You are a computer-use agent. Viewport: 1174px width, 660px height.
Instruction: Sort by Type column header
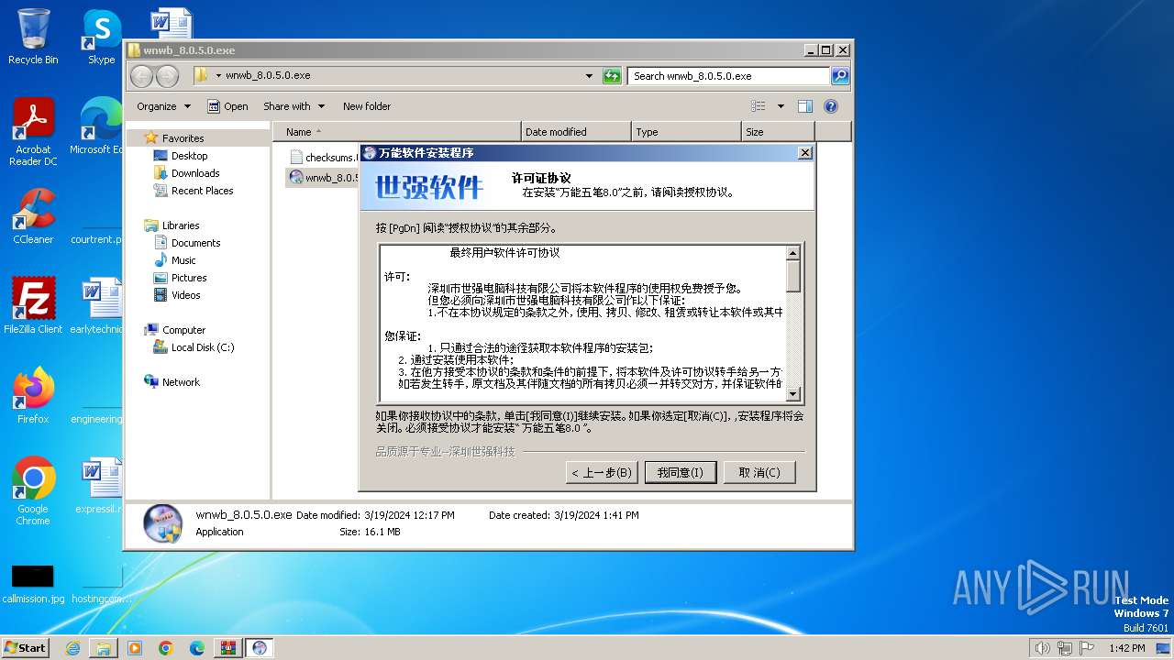[x=686, y=132]
